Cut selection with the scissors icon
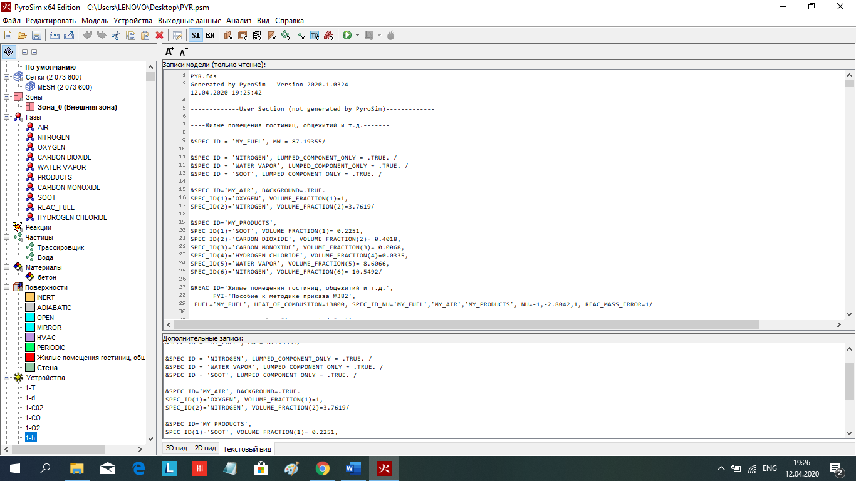This screenshot has height=481, width=856. 115,35
